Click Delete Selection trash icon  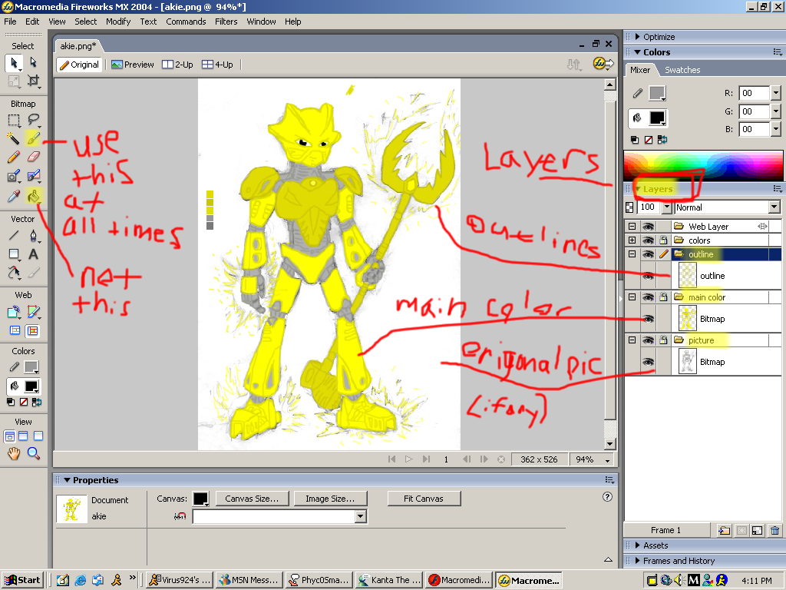tap(775, 530)
